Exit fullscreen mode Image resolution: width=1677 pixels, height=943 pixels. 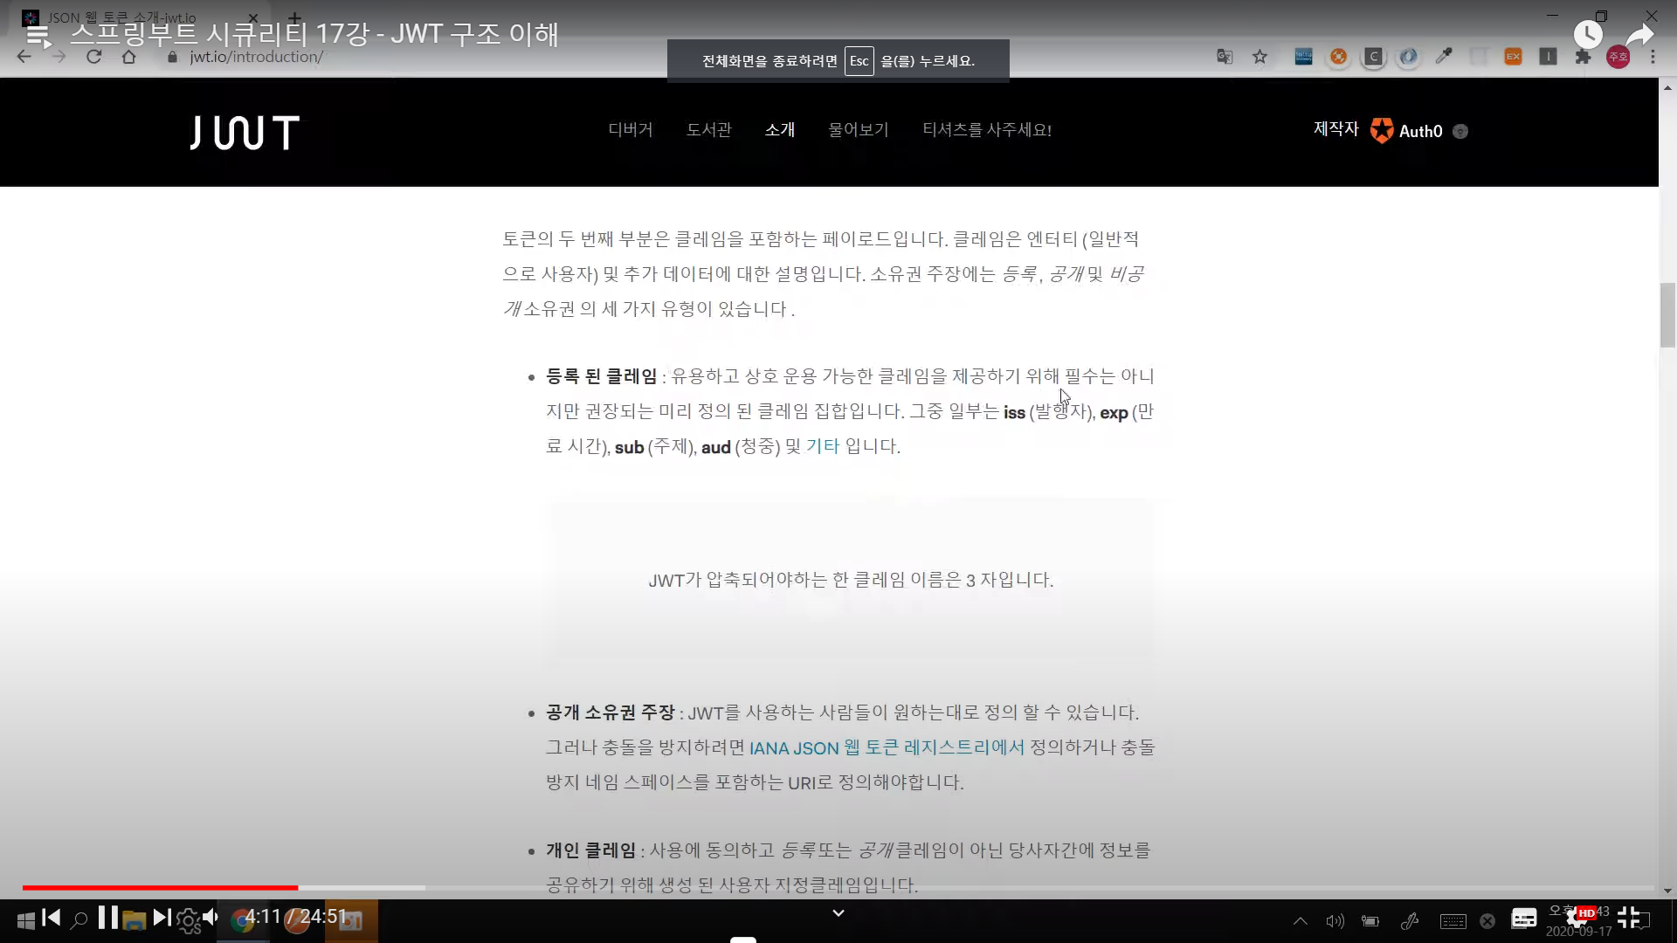click(1628, 918)
